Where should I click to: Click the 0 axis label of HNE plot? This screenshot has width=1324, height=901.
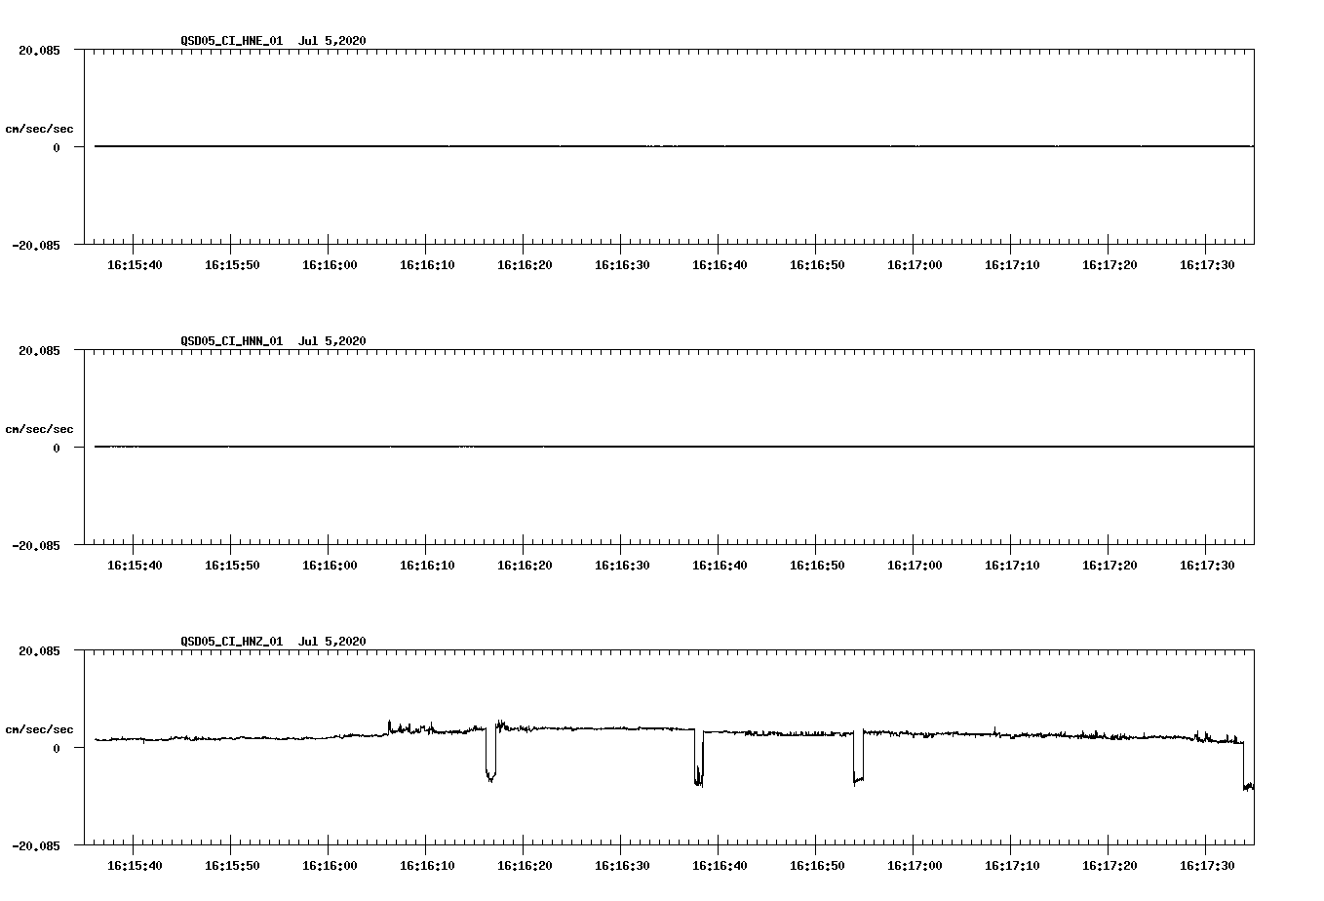click(57, 148)
